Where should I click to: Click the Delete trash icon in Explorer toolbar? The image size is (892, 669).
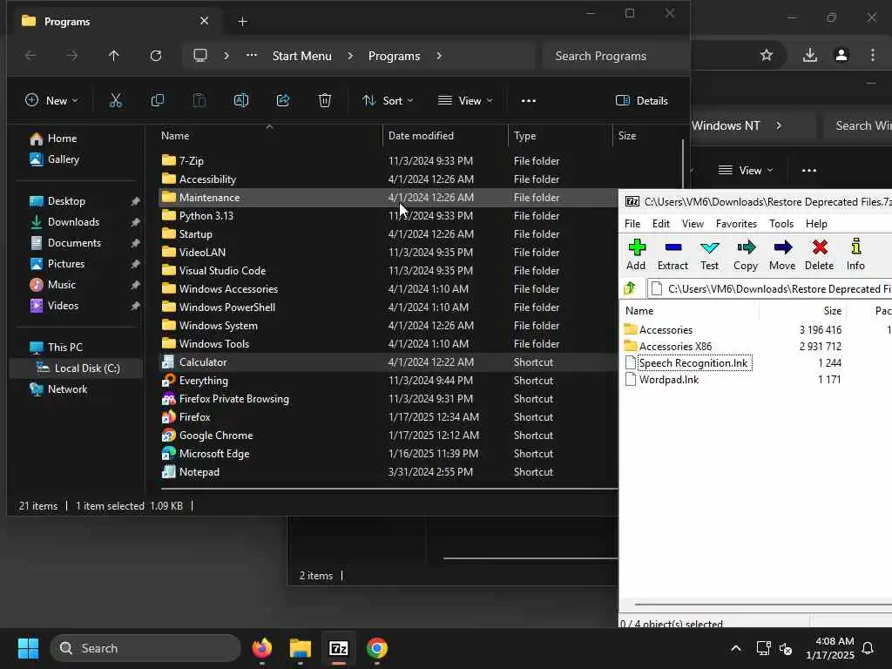pos(324,101)
